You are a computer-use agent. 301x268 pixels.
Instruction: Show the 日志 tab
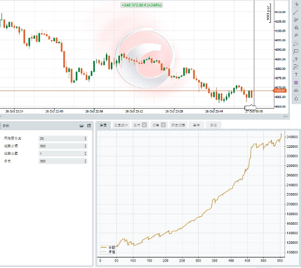coord(213,125)
